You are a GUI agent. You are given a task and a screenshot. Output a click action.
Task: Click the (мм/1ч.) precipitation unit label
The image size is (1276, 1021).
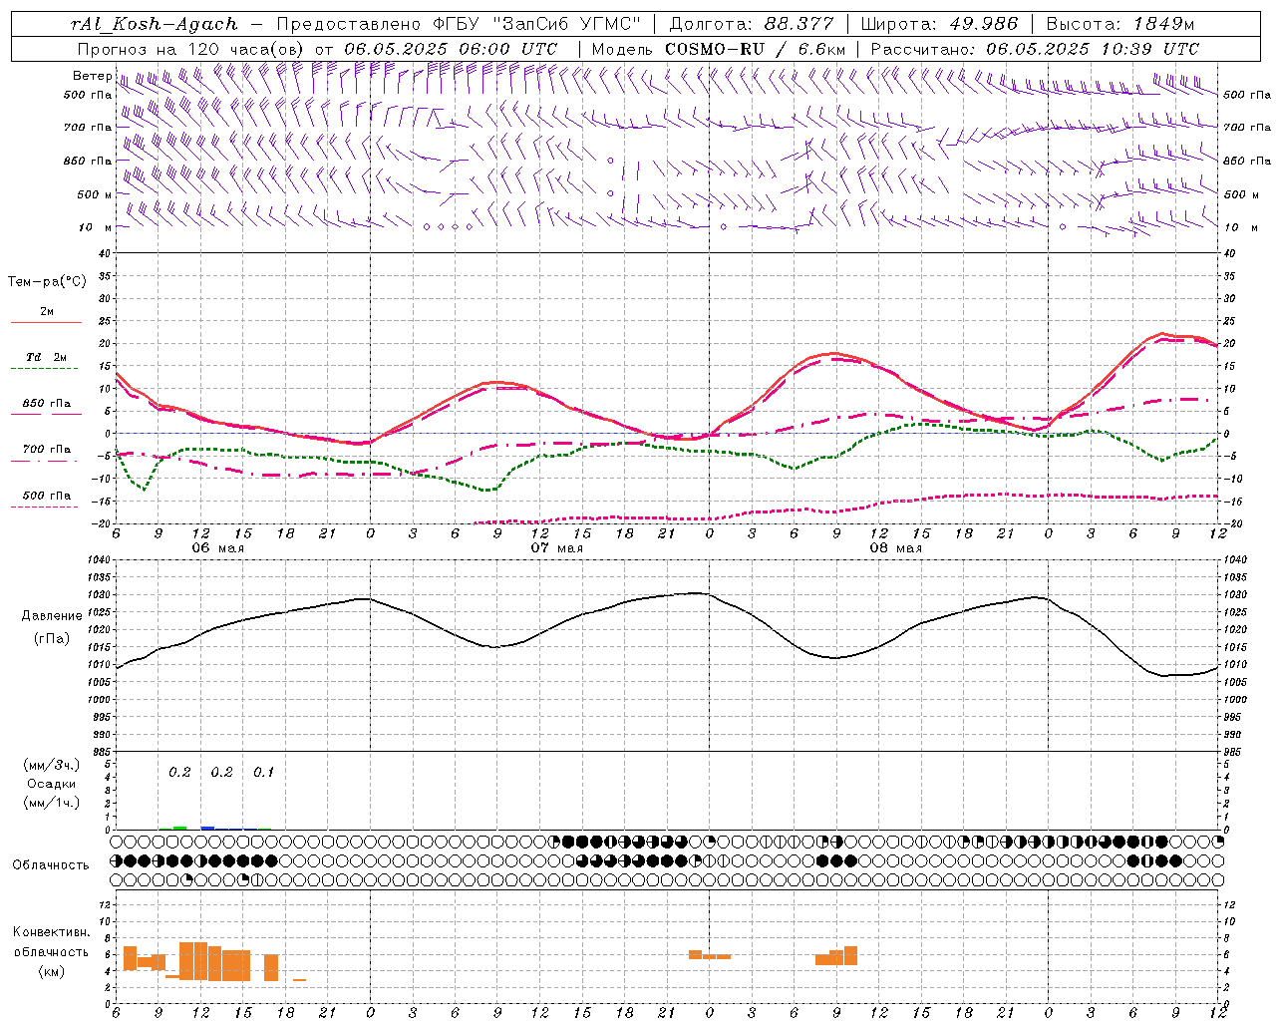[x=52, y=803]
